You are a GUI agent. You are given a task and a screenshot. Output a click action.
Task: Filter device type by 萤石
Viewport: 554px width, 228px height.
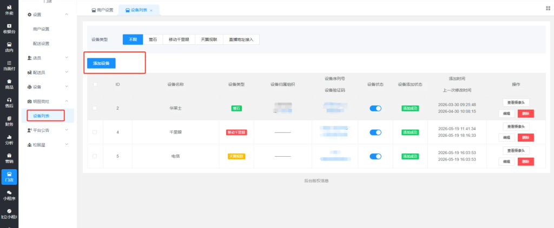coord(153,39)
